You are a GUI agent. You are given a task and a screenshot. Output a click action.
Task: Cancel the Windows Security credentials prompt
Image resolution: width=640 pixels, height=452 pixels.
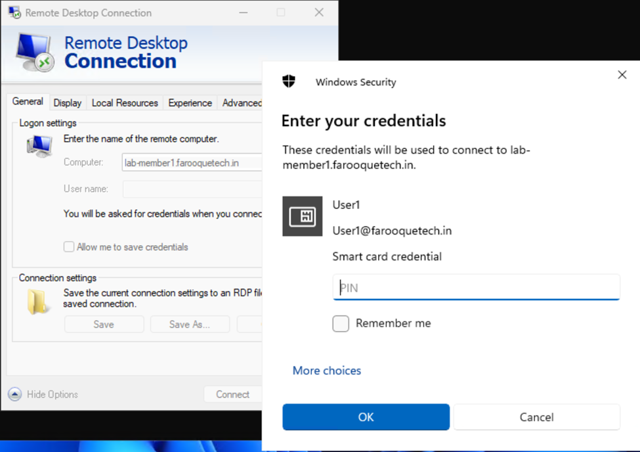(x=537, y=417)
